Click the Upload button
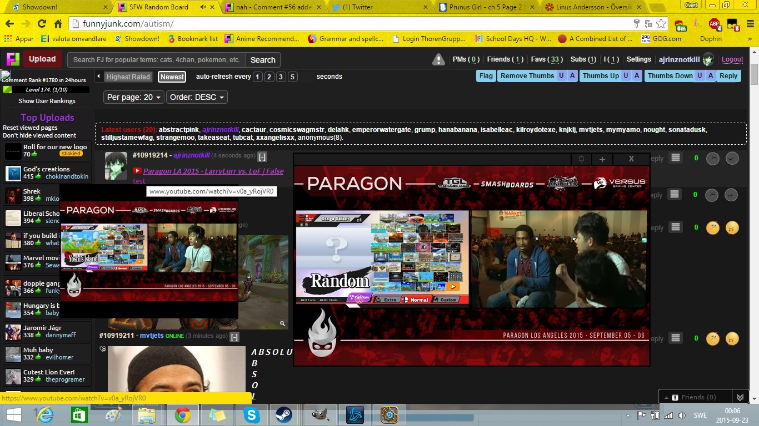 click(42, 59)
